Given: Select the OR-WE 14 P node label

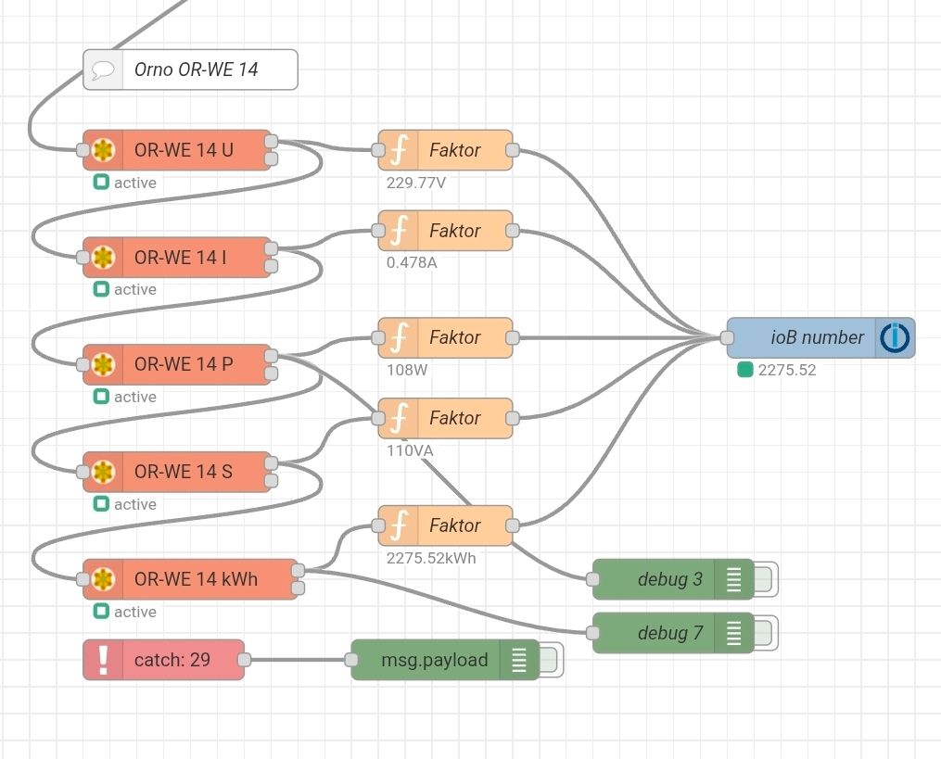Looking at the screenshot, I should 184,364.
